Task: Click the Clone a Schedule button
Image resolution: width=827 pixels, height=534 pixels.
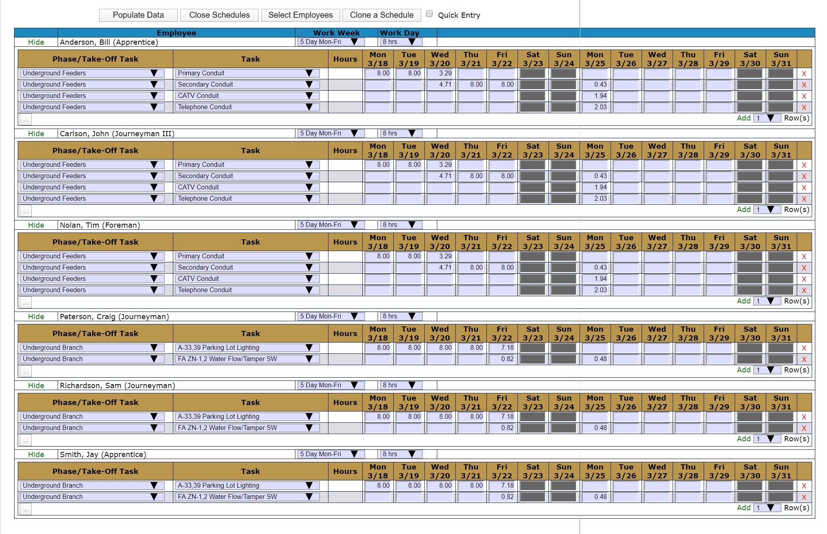Action: tap(382, 15)
